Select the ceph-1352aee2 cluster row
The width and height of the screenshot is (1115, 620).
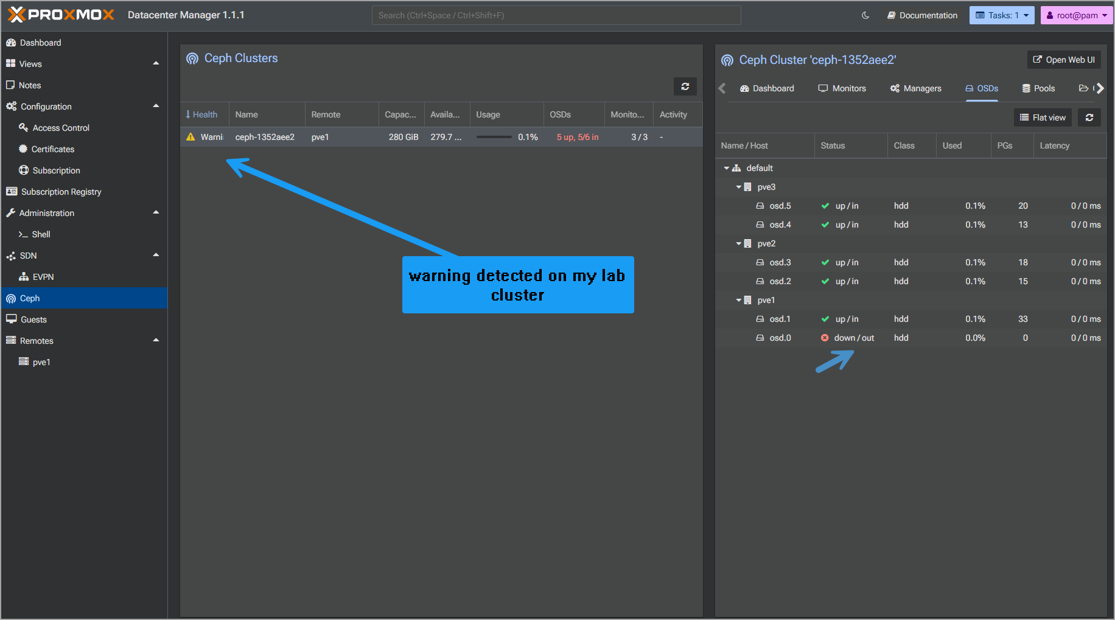coord(441,137)
